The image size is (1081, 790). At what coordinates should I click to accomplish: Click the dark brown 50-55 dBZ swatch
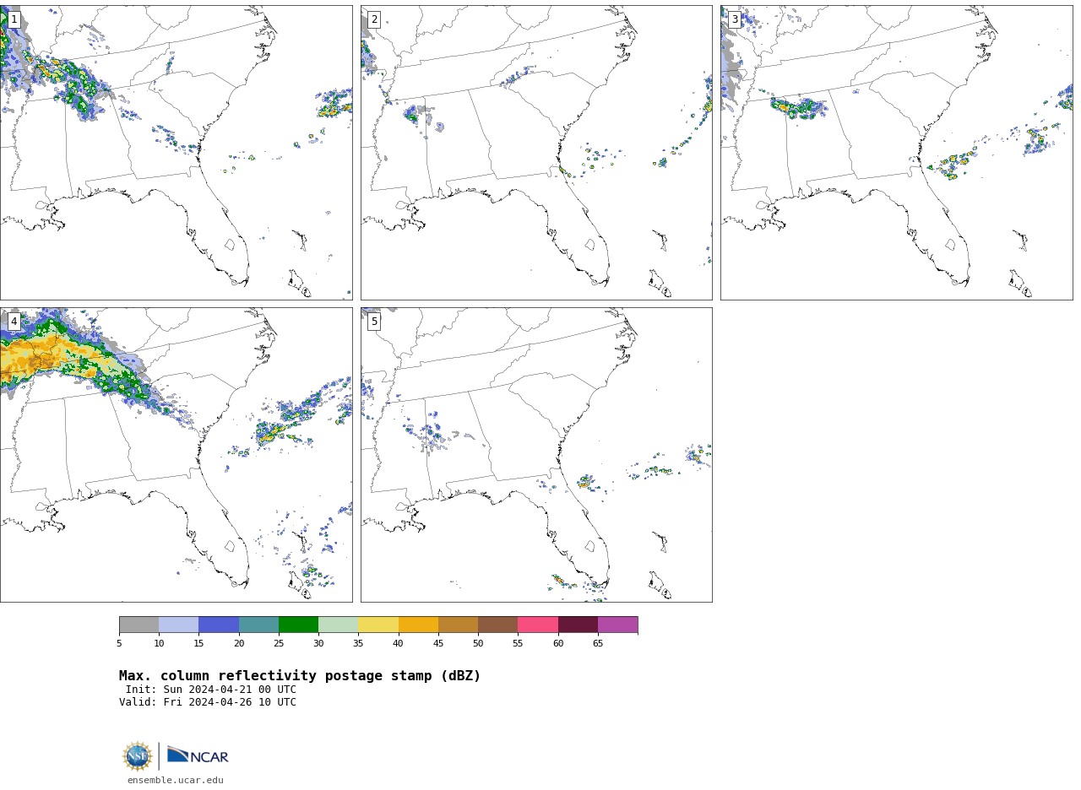(x=497, y=625)
